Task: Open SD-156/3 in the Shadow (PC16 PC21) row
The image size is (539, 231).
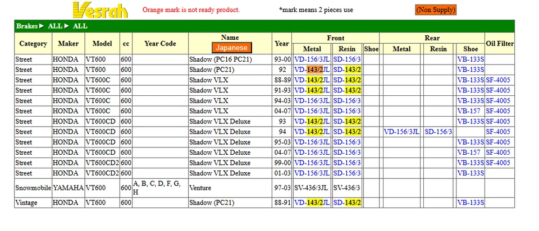Action: 347,59
